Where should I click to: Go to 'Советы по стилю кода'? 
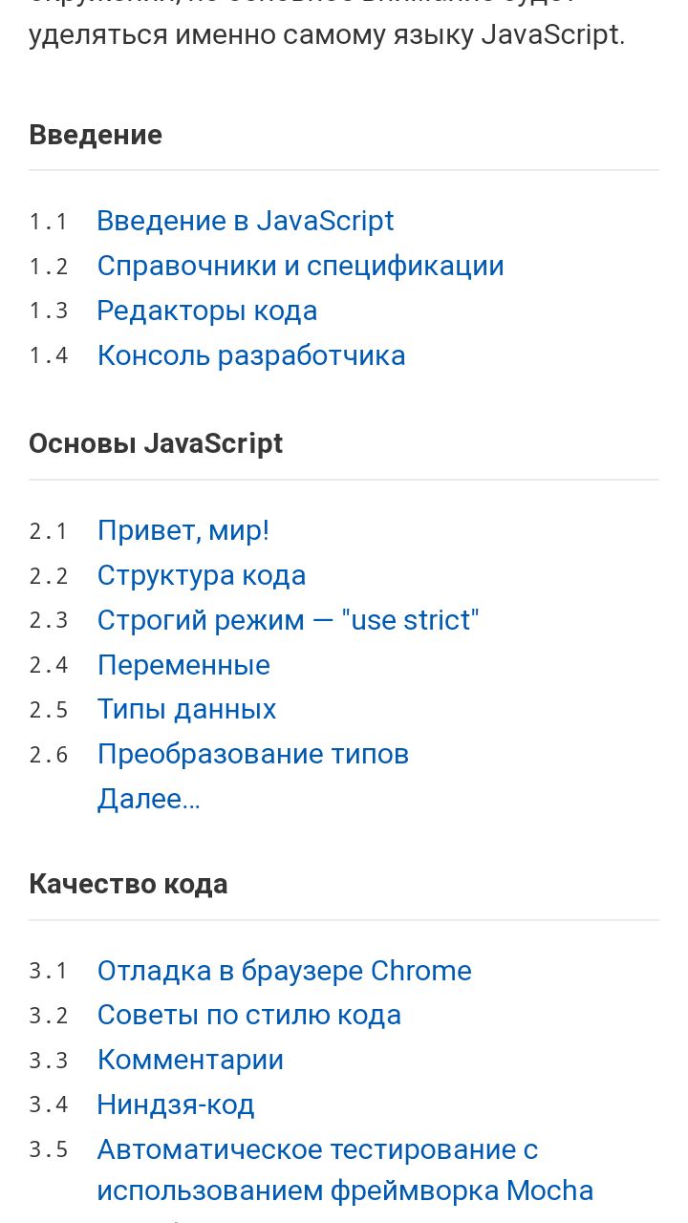point(249,1015)
